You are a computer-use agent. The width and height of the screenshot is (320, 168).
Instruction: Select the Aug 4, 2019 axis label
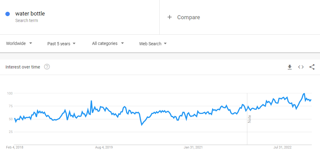coord(104,147)
